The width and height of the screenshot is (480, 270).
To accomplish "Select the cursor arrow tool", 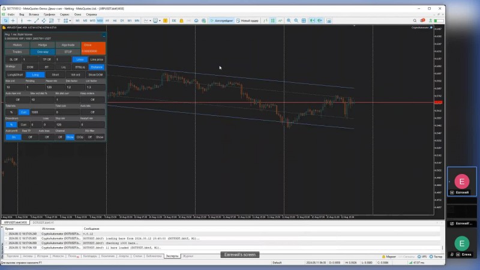I will click(6, 20).
